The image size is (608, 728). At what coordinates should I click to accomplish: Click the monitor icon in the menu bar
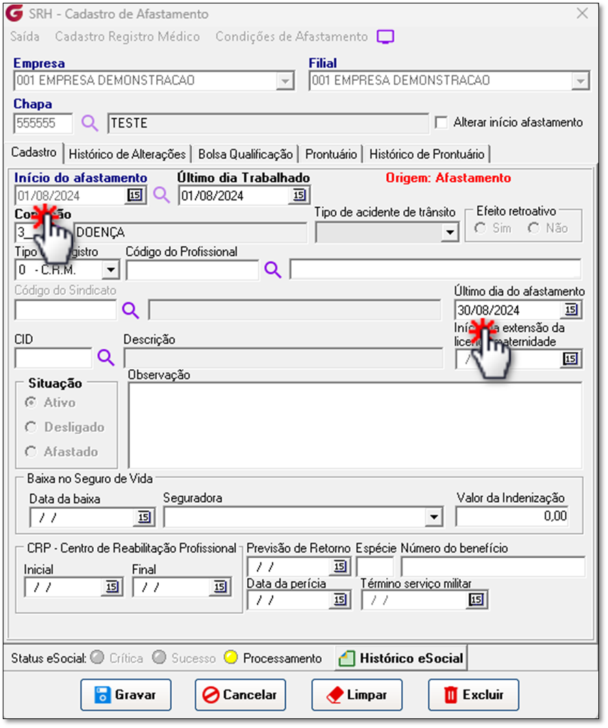click(385, 37)
